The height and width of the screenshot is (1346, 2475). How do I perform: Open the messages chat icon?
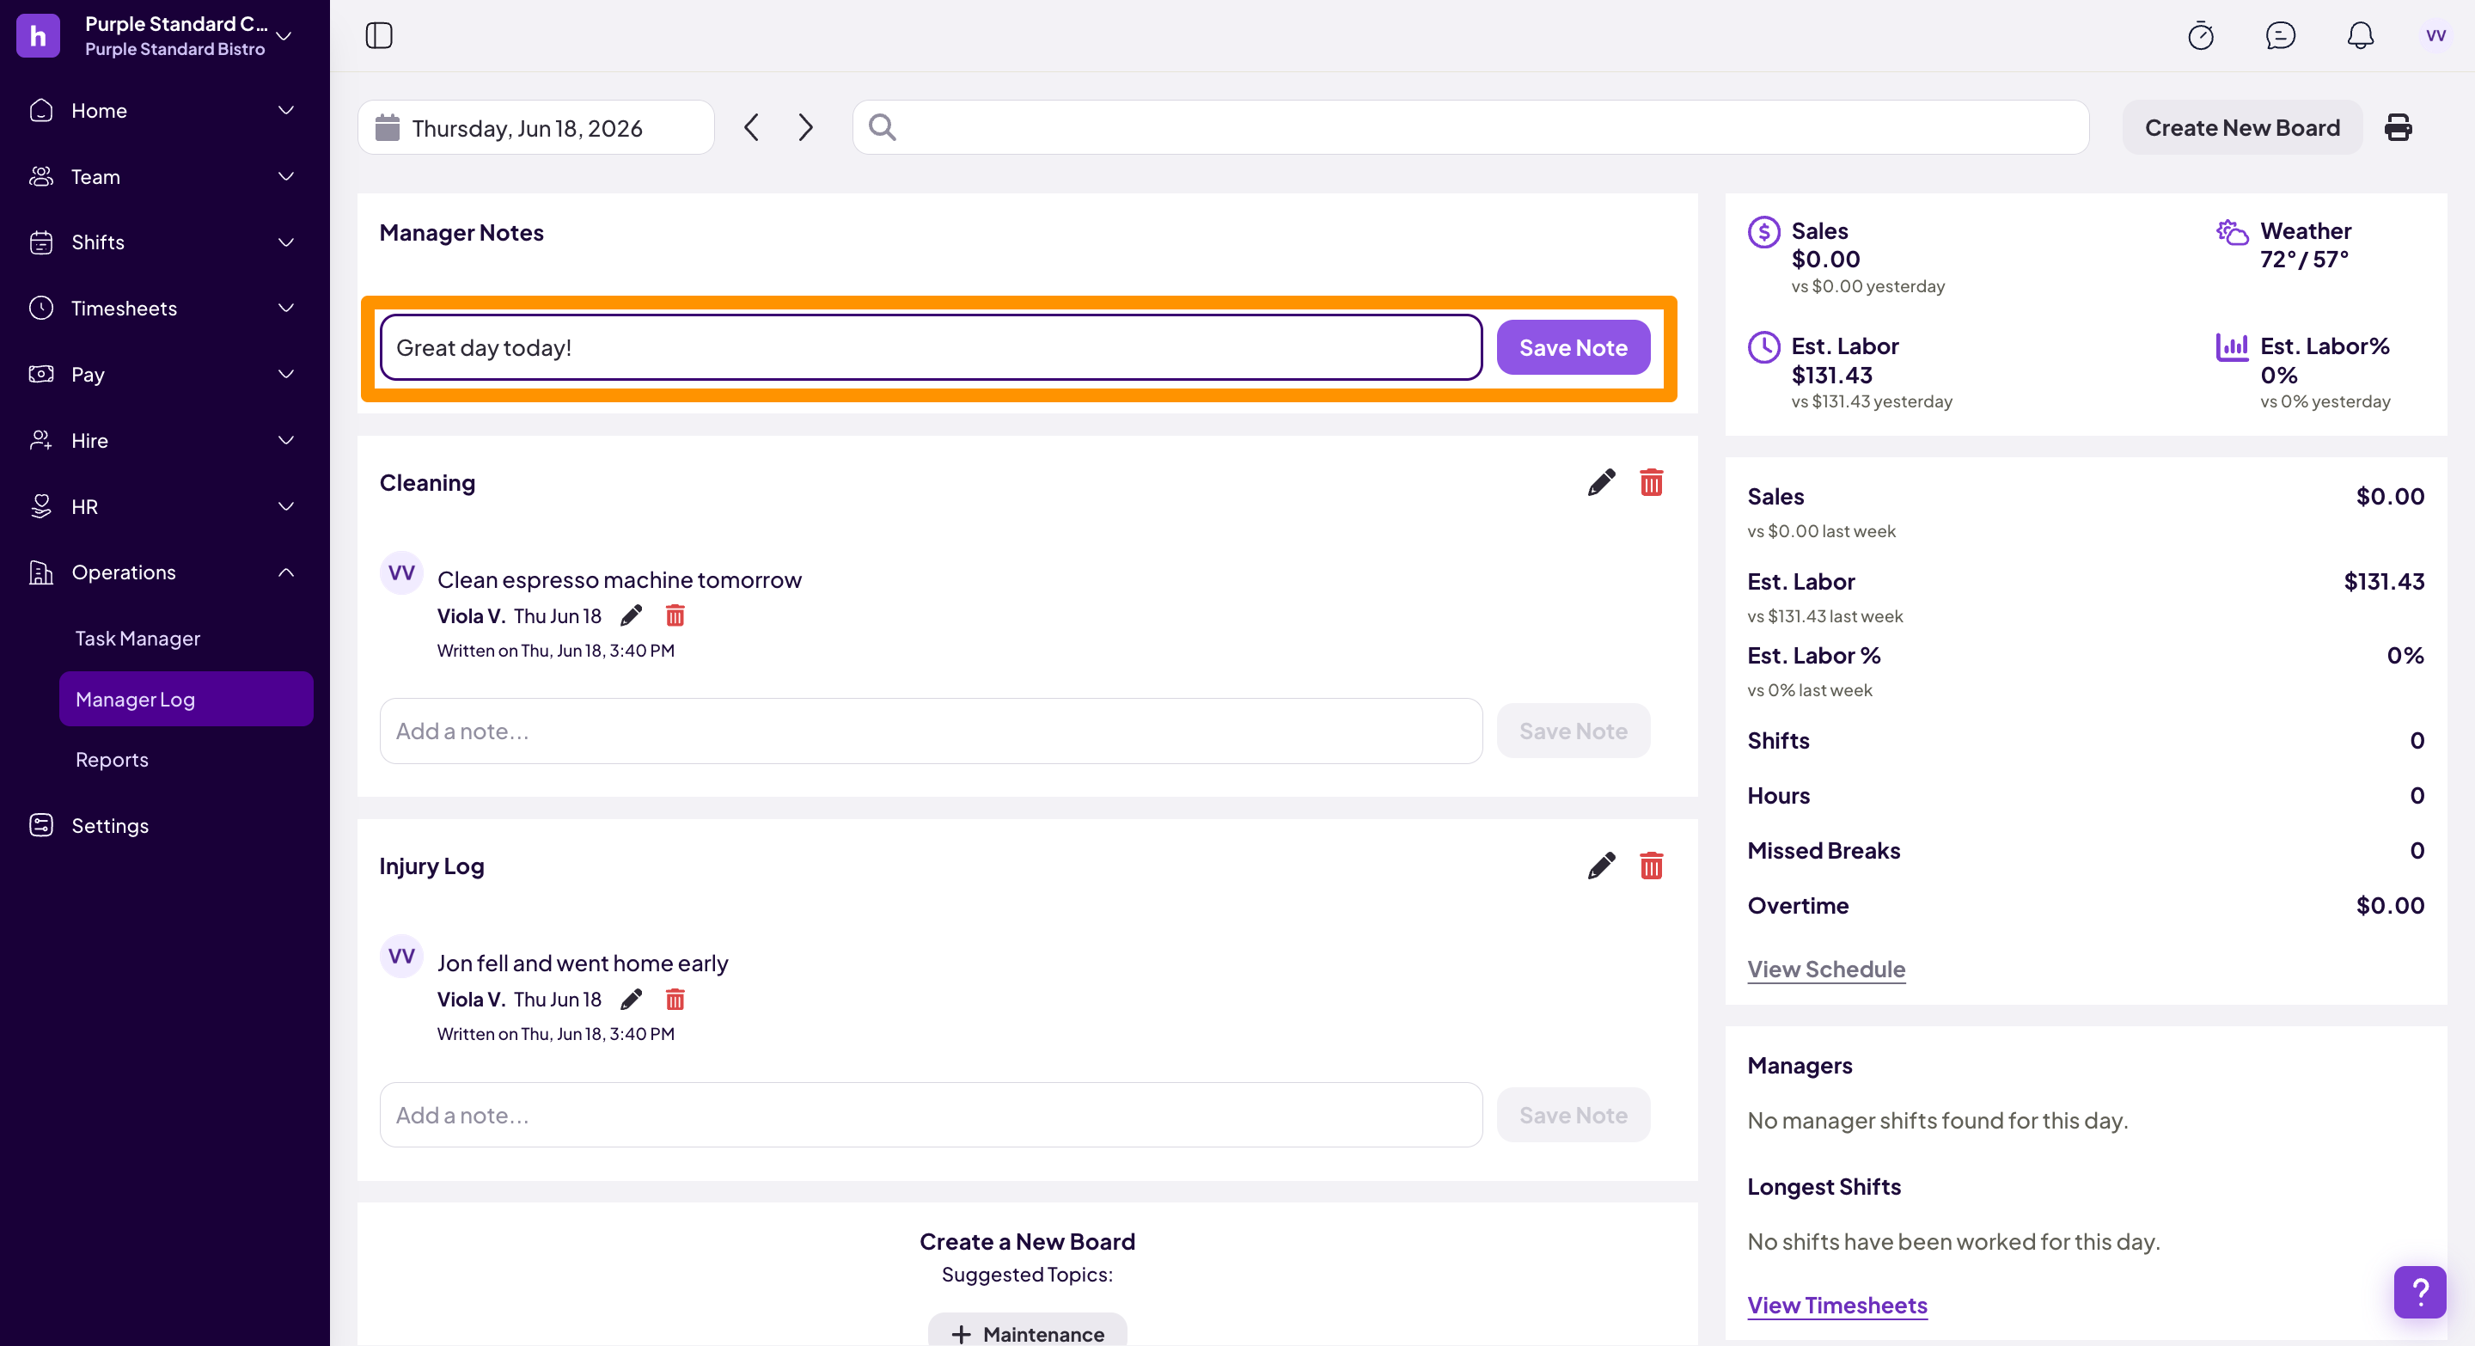[2280, 35]
